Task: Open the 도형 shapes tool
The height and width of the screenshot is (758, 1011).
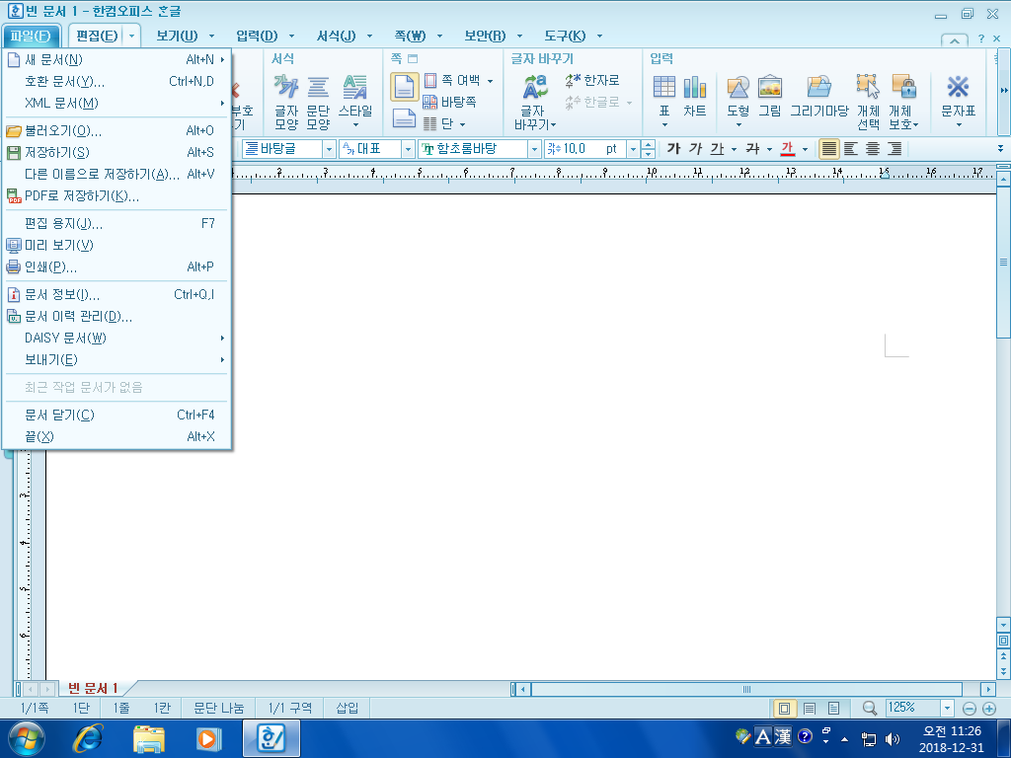Action: point(739,102)
